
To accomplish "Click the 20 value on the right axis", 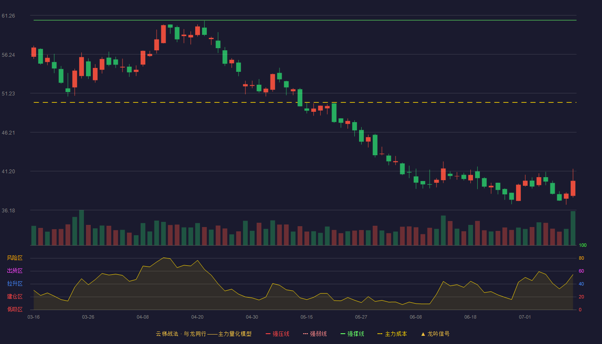I will point(581,297).
